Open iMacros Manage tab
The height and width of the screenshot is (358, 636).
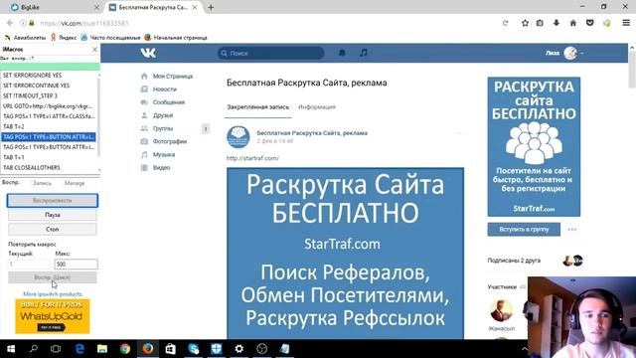pos(75,183)
